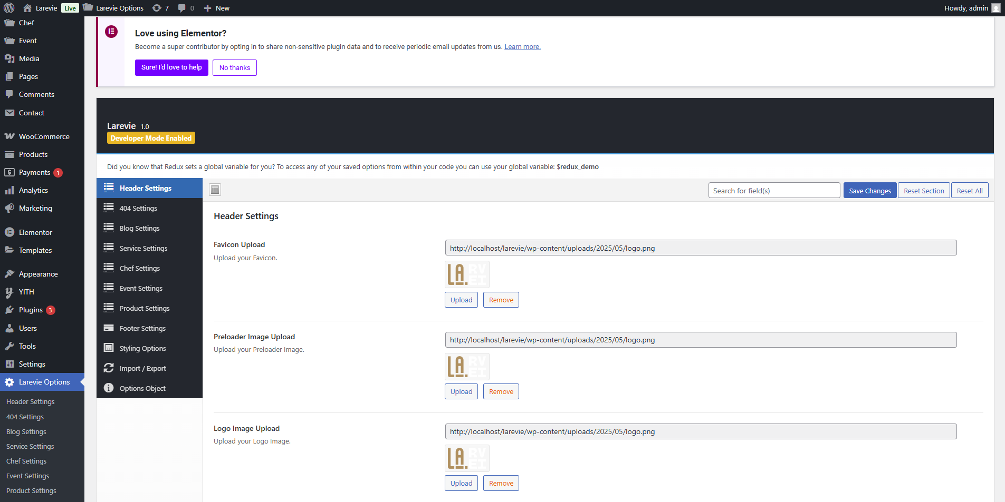The image size is (1005, 502).
Task: Click the Logo Image URL field
Action: pyautogui.click(x=701, y=431)
